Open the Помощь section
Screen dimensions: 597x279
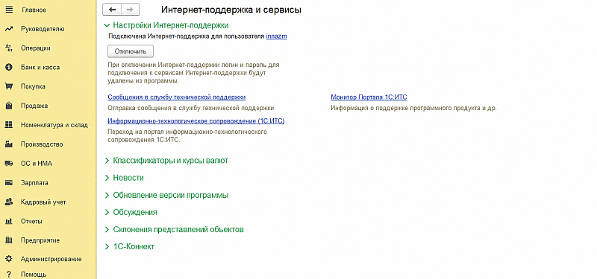click(x=34, y=274)
